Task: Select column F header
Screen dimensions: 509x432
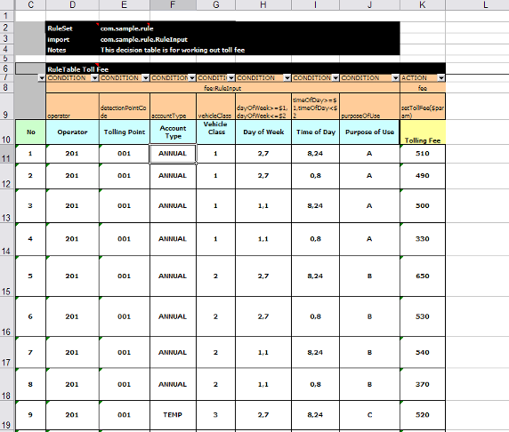Action: (x=173, y=4)
